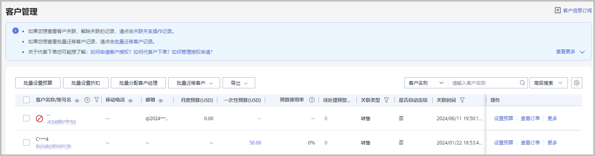Toggle eye icon beside 移动电话 header
The height and width of the screenshot is (156, 595).
[130, 101]
